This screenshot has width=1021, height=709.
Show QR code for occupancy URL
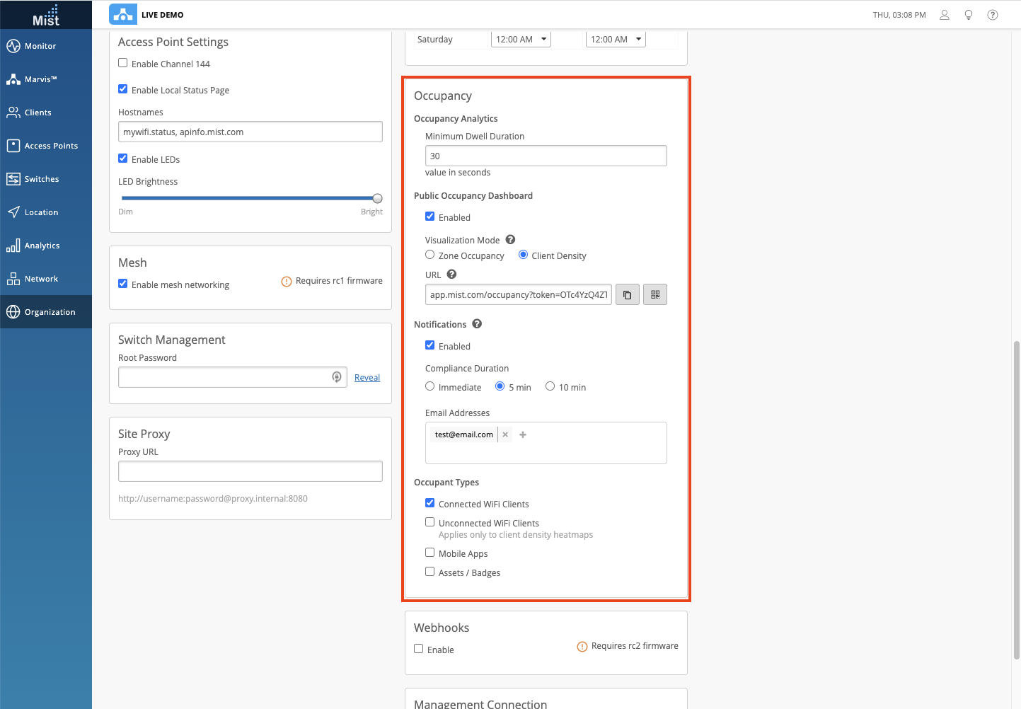[x=655, y=295]
